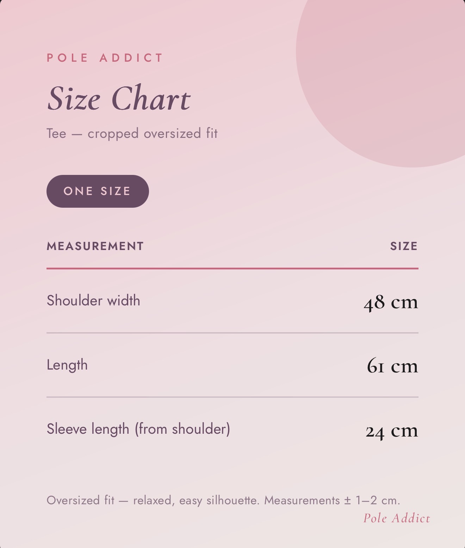Click the subtitle Tee — cropped oversized fit

(132, 134)
